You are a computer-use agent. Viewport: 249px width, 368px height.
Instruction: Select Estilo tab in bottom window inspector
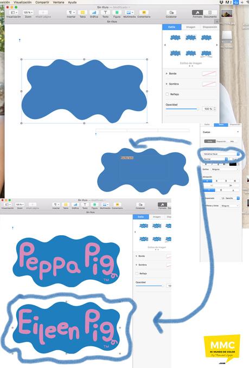tap(141, 217)
